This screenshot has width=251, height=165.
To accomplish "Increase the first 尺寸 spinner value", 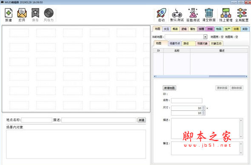I will point(203,107).
